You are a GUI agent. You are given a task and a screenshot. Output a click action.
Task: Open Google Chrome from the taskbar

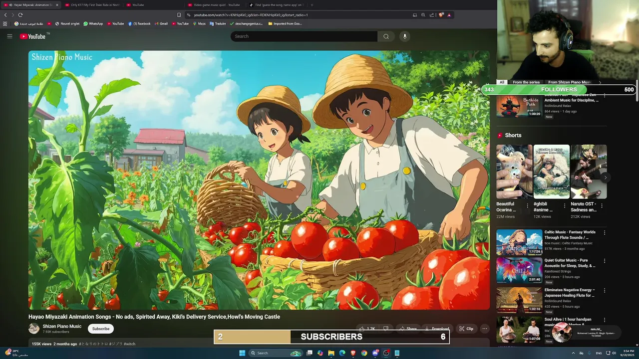click(364, 353)
